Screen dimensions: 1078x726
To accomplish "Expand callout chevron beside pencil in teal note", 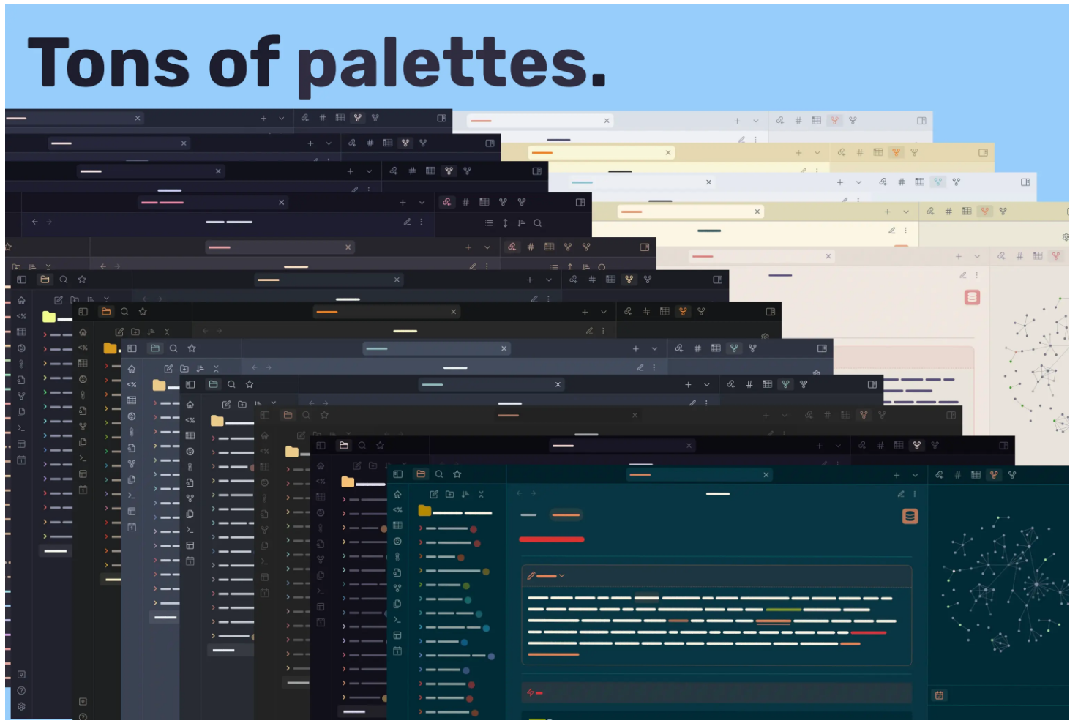I will point(562,576).
